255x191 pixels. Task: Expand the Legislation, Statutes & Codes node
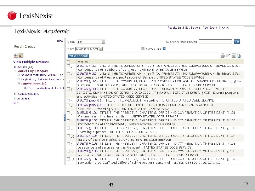pos(19,79)
